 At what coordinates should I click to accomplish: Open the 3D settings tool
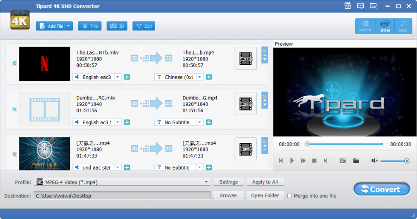coord(117,26)
